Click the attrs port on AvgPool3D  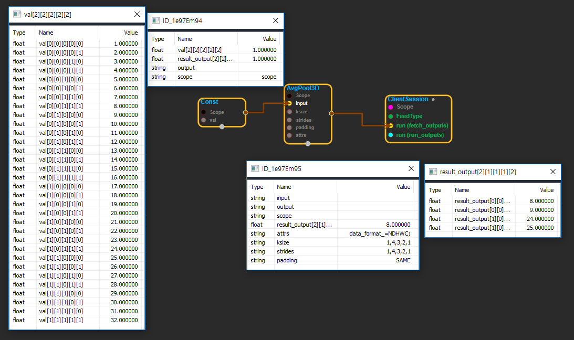(x=289, y=135)
